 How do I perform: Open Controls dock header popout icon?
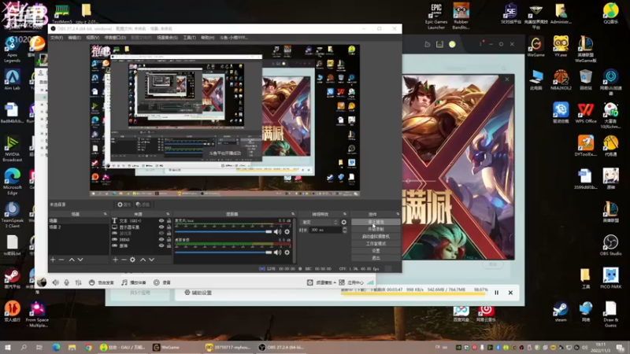(398, 214)
